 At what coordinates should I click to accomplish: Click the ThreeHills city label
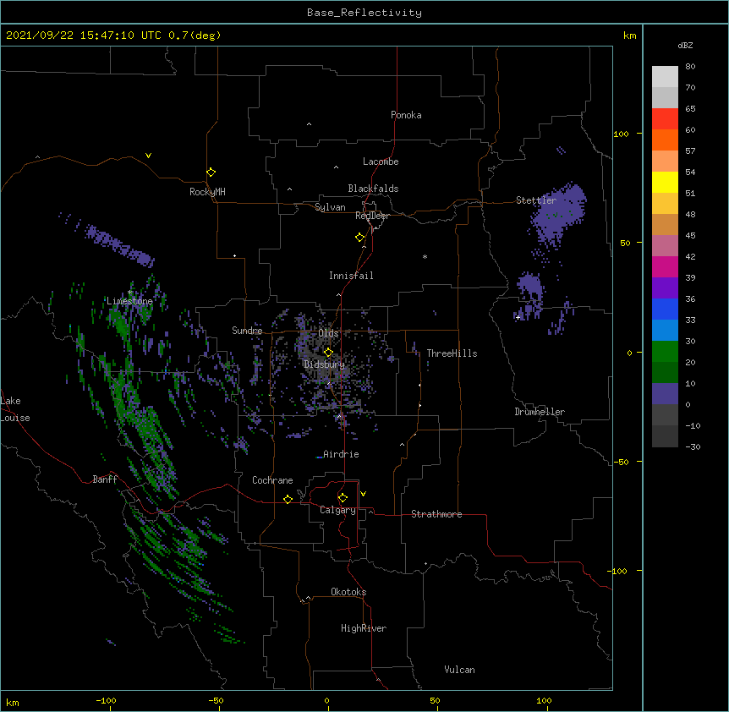(x=452, y=353)
